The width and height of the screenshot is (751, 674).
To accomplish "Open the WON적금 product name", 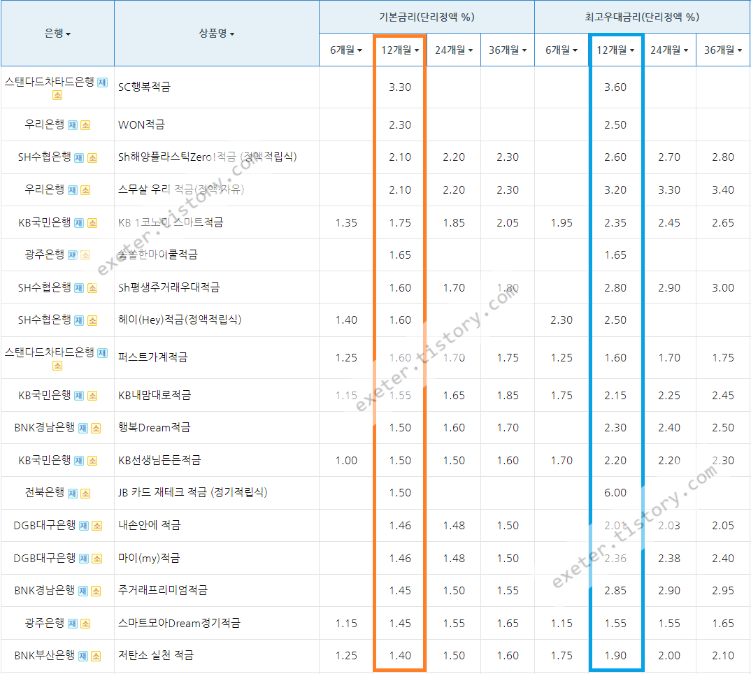I will [x=141, y=124].
